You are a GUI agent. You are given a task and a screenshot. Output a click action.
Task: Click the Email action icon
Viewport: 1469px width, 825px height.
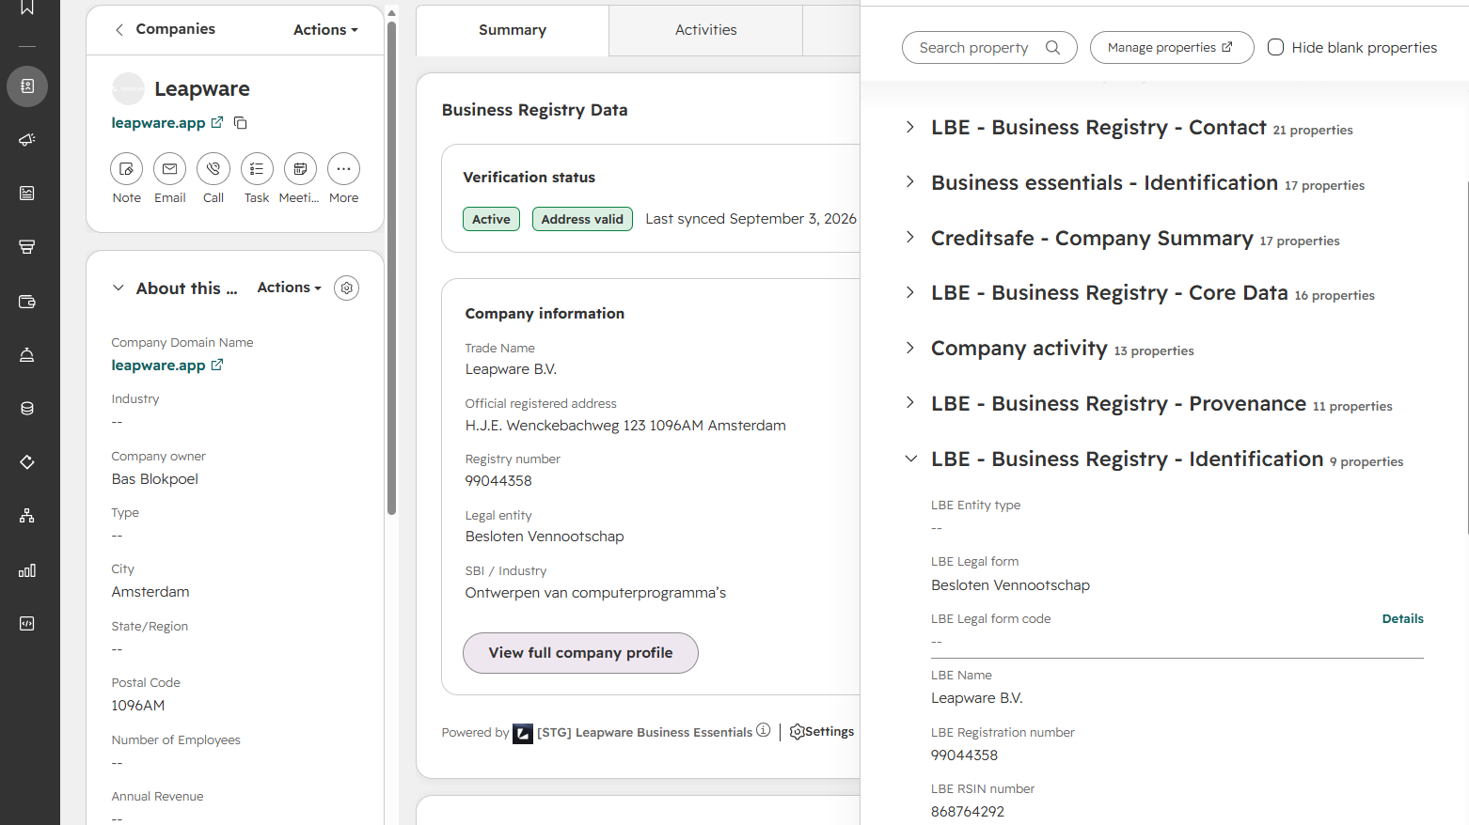170,169
